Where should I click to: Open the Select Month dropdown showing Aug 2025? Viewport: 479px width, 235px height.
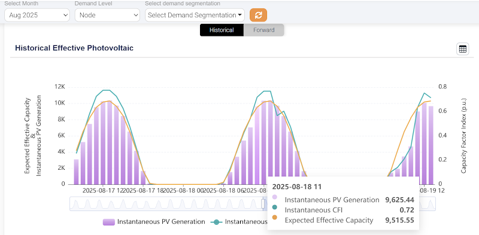[x=37, y=15]
